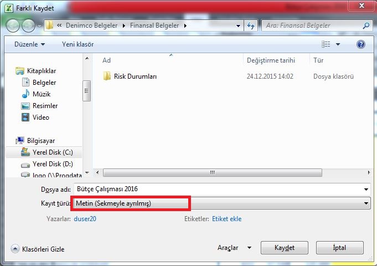Click the Bilgisayar computer icon
The width and height of the screenshot is (377, 266).
point(20,141)
